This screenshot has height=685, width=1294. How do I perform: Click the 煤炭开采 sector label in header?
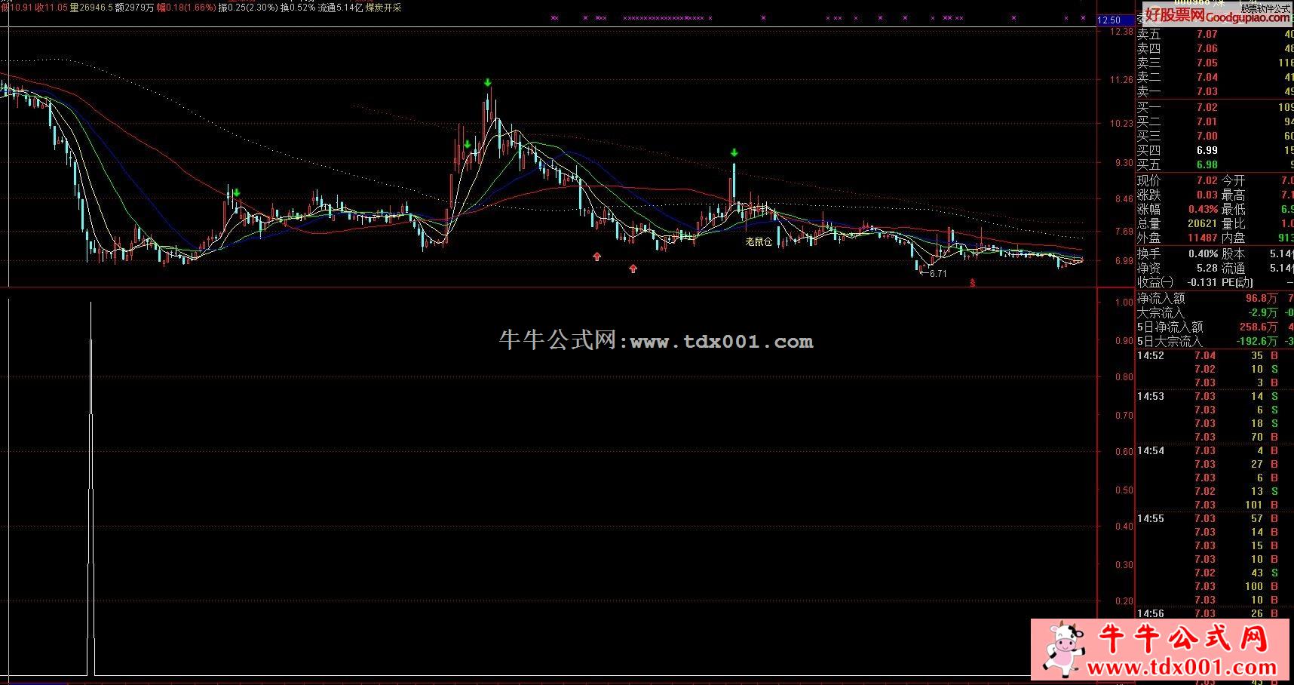pyautogui.click(x=384, y=8)
